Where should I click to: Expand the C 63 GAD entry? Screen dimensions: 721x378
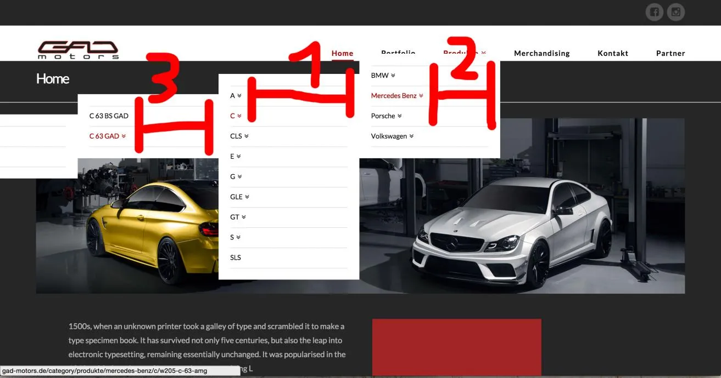(108, 136)
